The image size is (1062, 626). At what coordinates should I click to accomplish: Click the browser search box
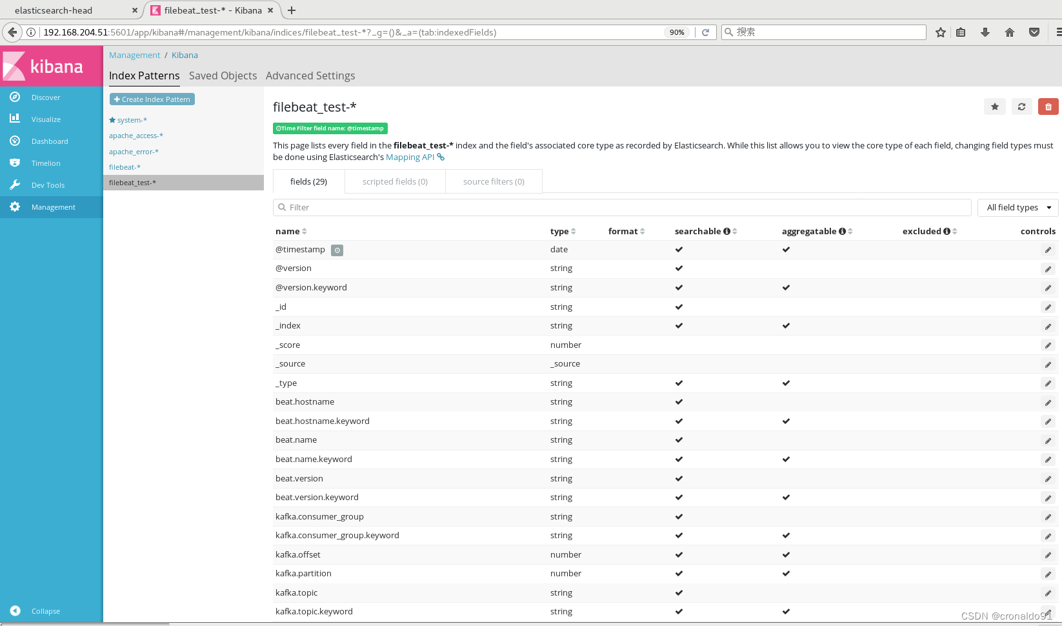[x=823, y=32]
